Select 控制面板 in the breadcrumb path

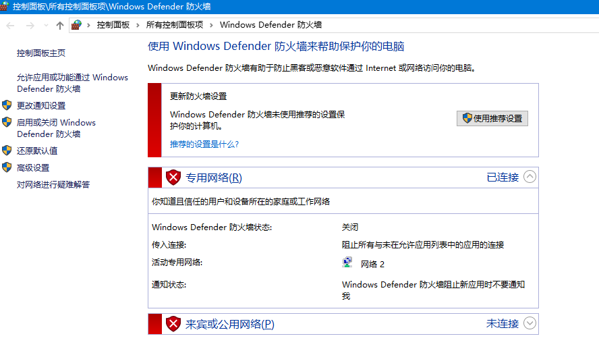[113, 25]
